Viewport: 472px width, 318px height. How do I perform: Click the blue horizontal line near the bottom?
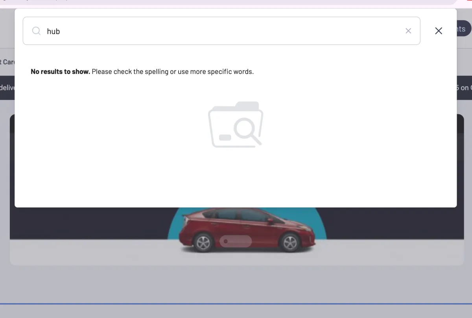pos(236,304)
